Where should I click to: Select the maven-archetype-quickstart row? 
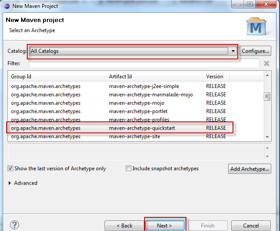tap(119, 128)
